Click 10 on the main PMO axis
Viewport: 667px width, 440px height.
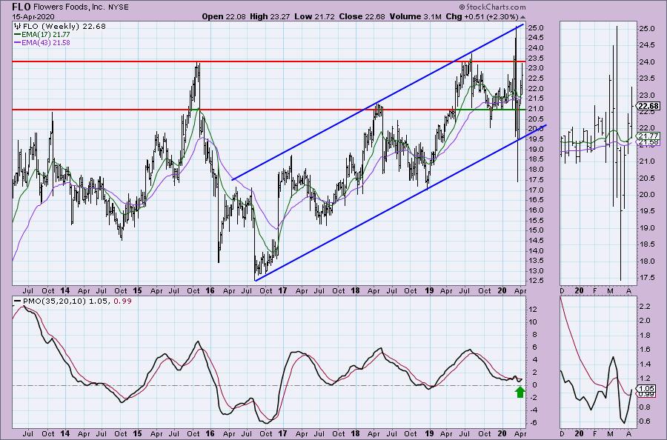(x=534, y=321)
